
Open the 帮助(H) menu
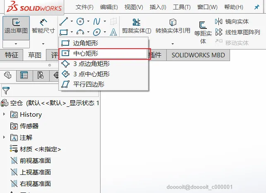coord(234,7)
